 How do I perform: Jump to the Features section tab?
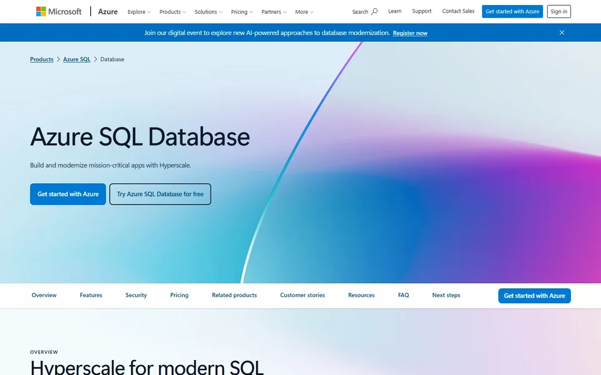pyautogui.click(x=91, y=295)
